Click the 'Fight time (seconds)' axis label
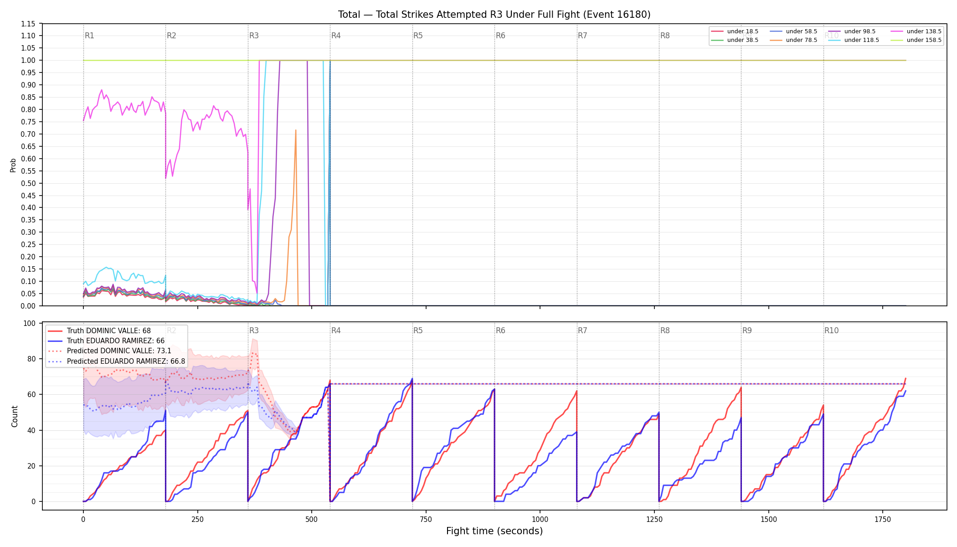 click(494, 531)
